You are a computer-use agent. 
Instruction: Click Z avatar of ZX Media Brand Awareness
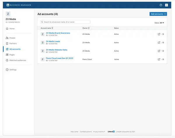click(43, 34)
